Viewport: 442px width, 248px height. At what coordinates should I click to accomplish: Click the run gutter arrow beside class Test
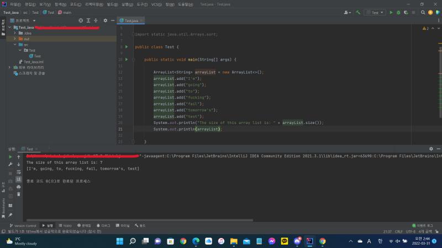127,47
